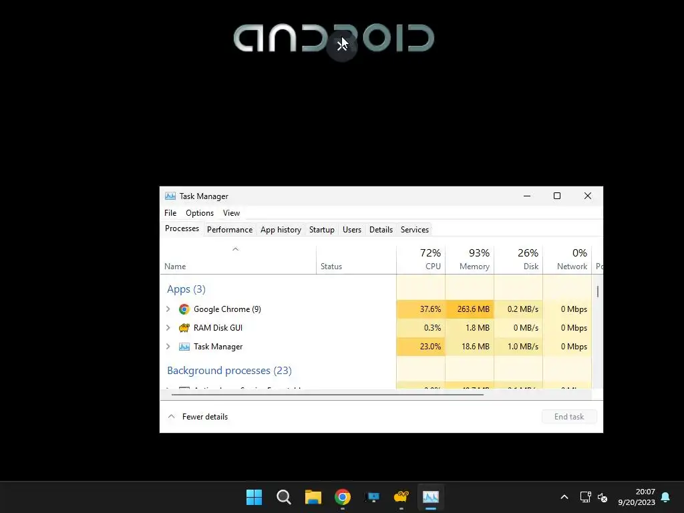
Task: Click Task Manager's 23.0% CPU value
Action: point(430,347)
